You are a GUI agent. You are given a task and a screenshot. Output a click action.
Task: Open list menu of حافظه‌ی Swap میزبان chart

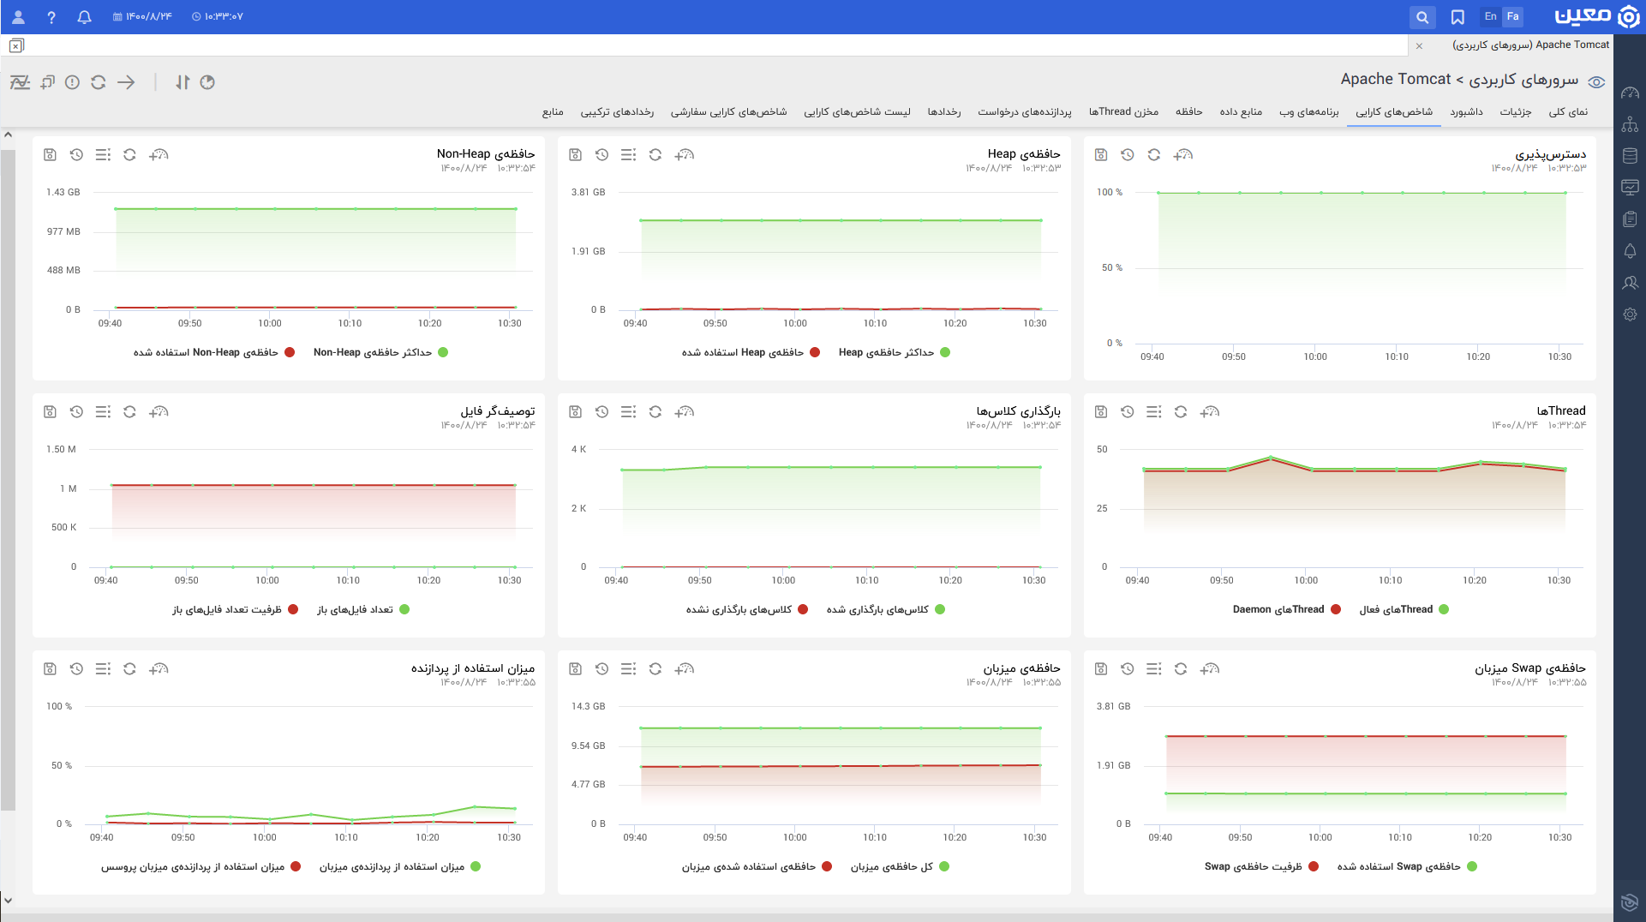pos(1153,669)
